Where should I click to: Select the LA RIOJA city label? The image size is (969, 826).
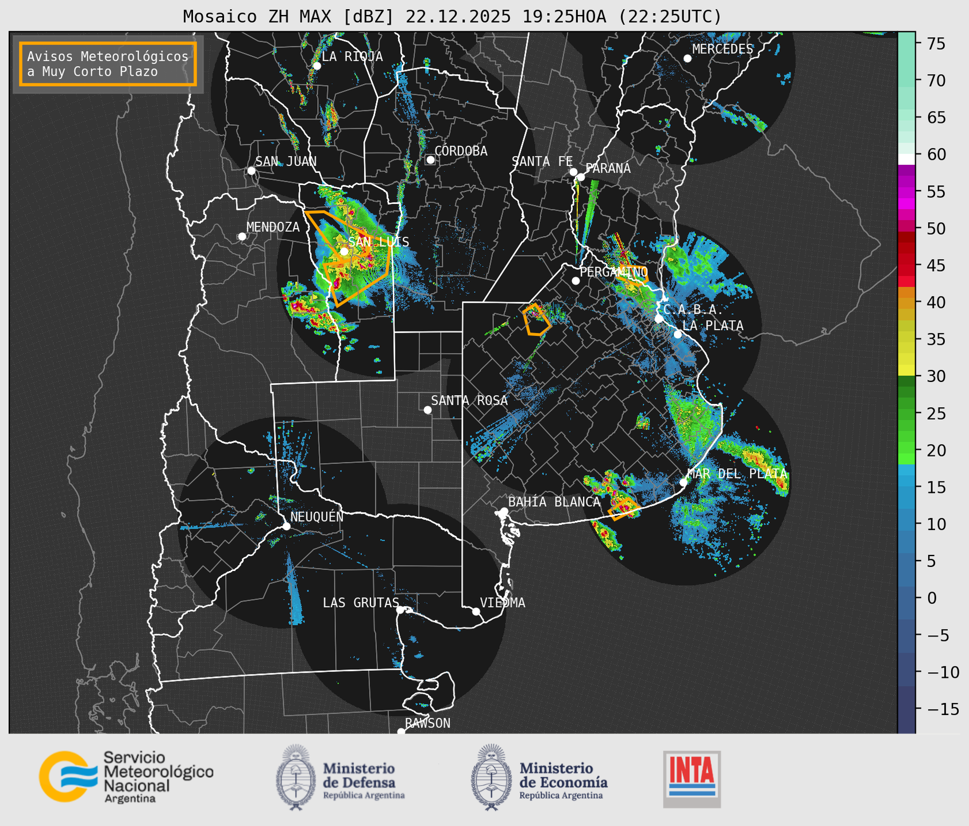[352, 56]
